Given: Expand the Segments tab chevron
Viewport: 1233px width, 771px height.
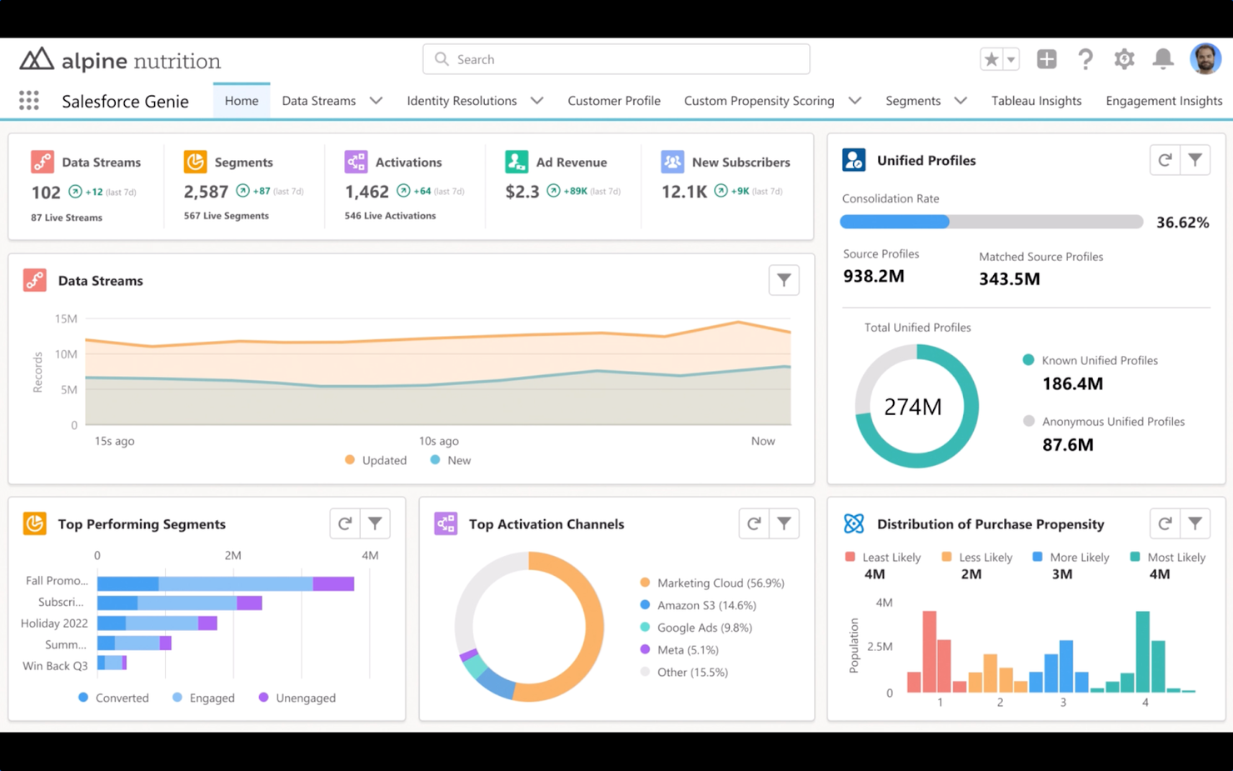Looking at the screenshot, I should pos(961,101).
